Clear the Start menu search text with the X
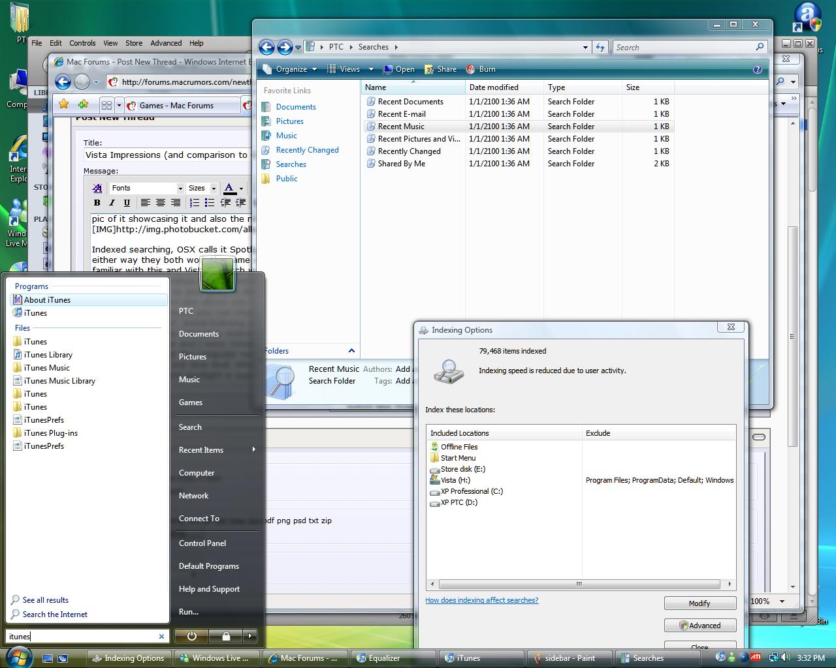Screen dimensions: 836x668 click(x=161, y=636)
